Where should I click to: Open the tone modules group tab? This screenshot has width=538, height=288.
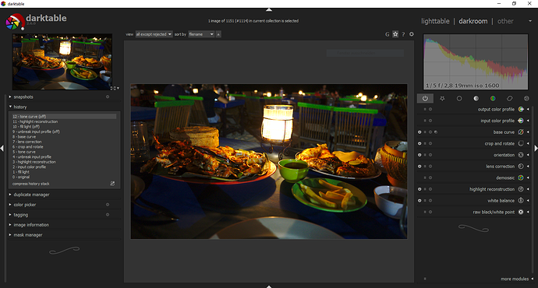tap(476, 98)
